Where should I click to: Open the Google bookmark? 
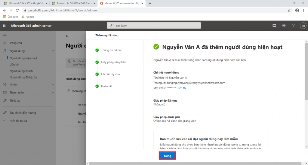click(28, 17)
